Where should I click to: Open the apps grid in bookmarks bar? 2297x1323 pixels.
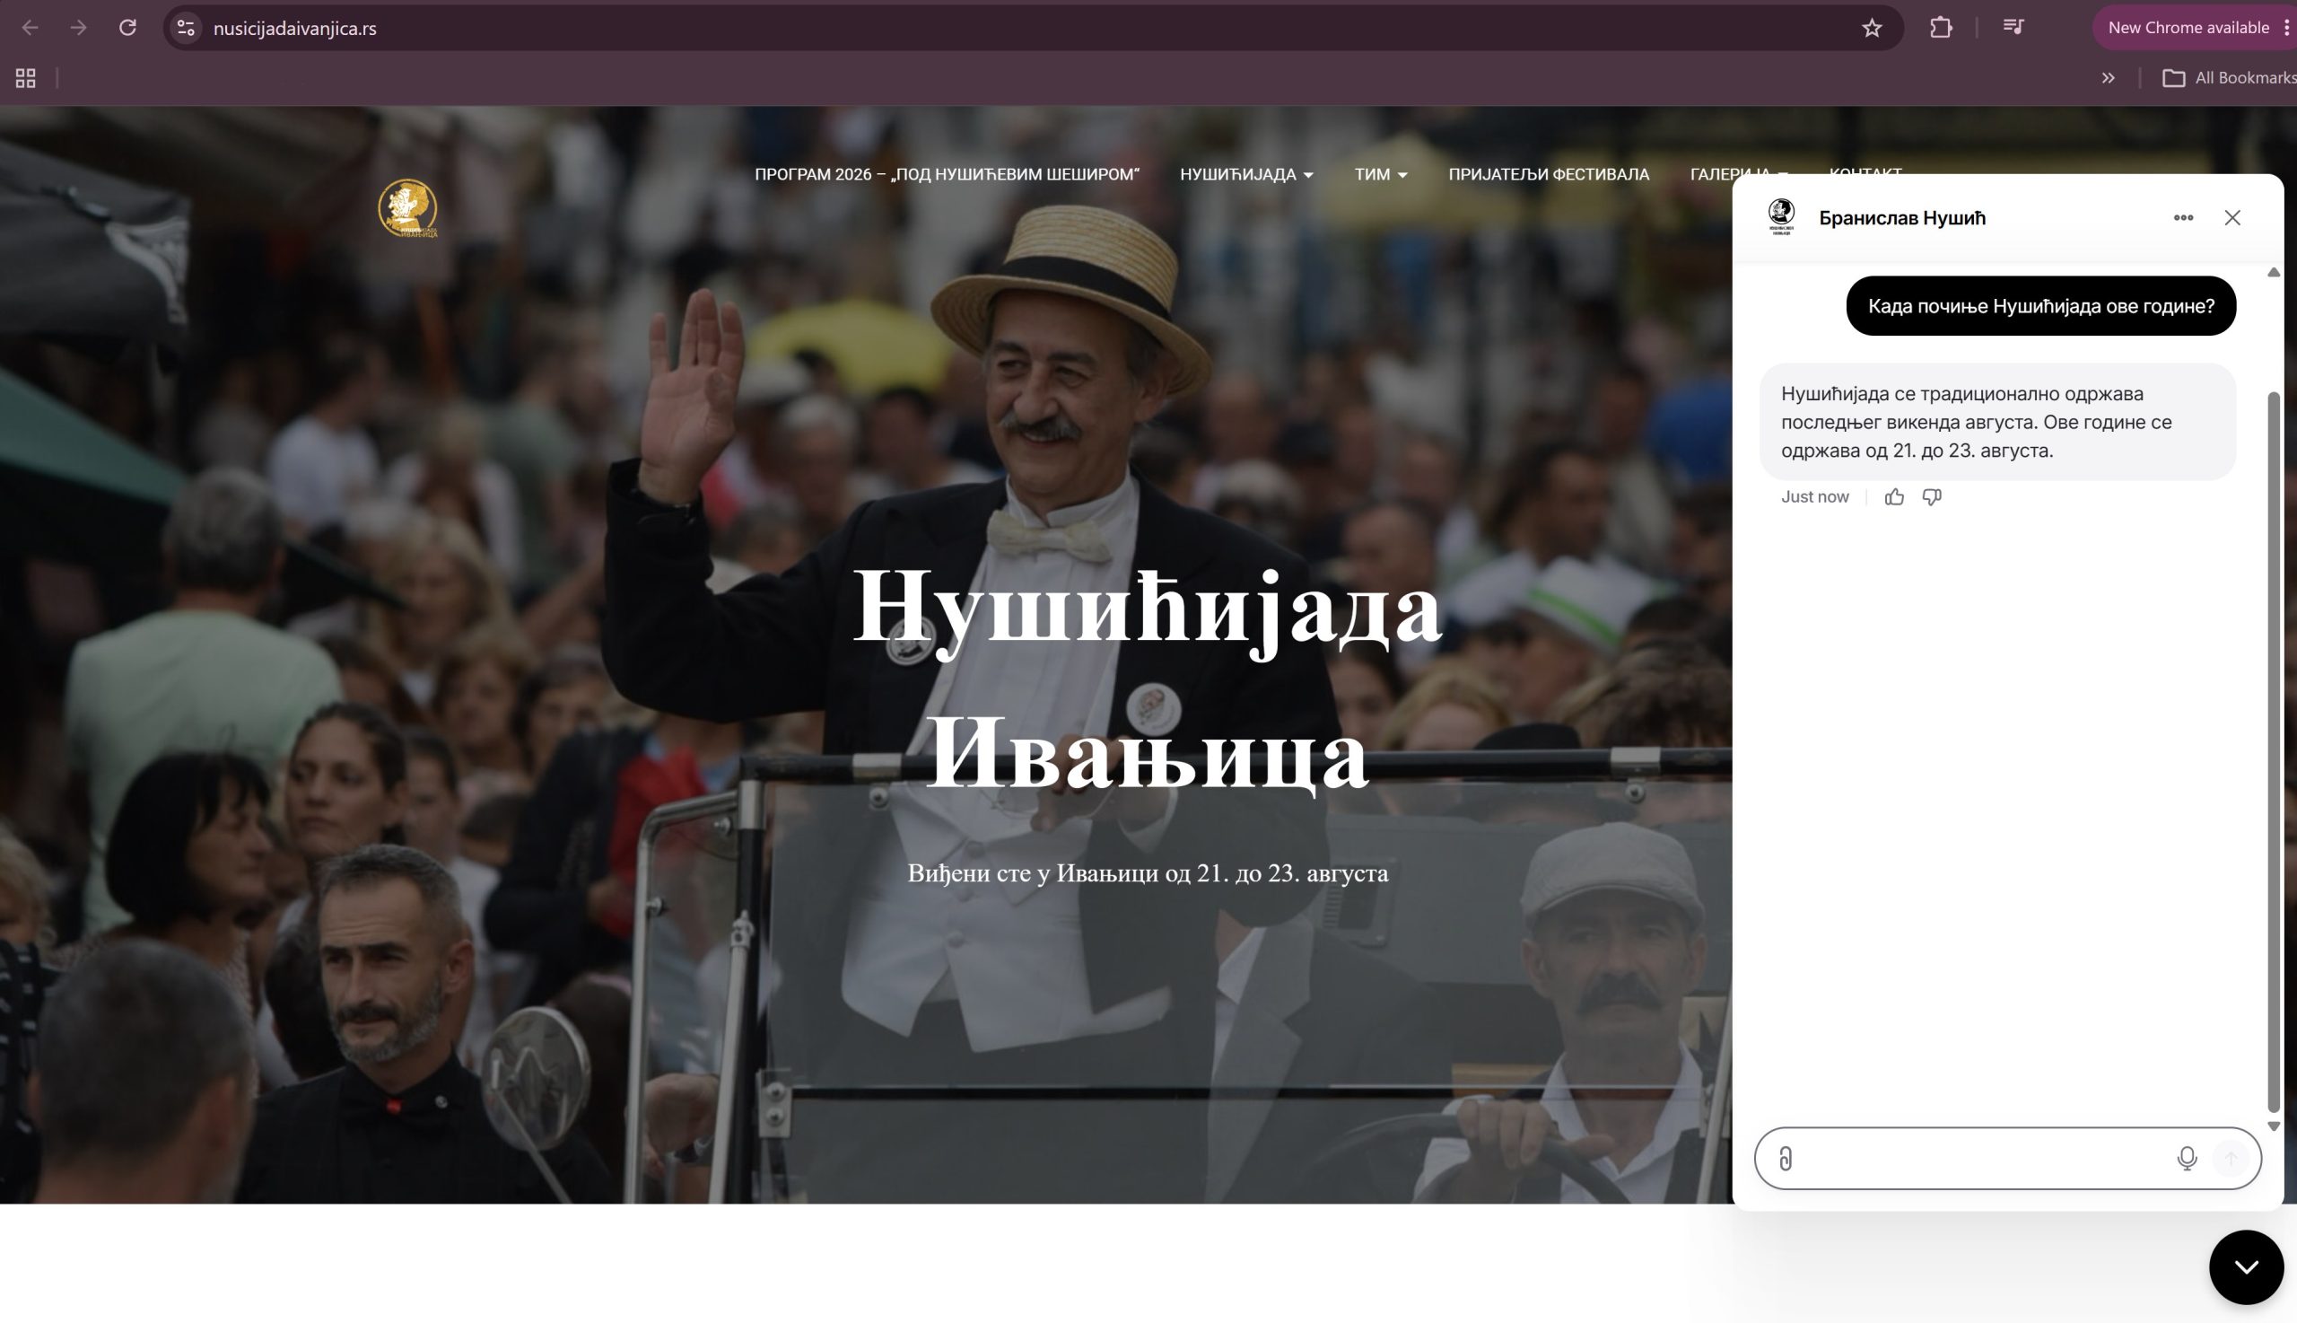pos(25,78)
